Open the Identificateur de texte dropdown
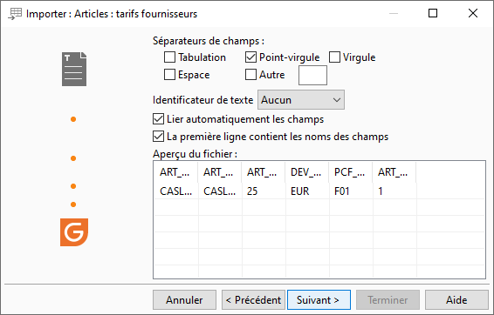 301,100
